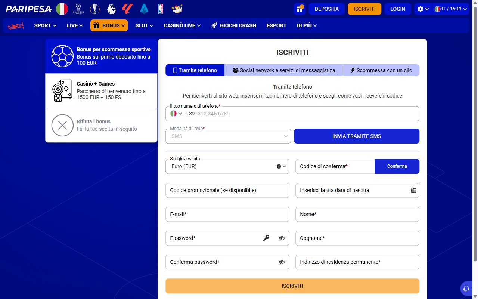Image resolution: width=478 pixels, height=299 pixels.
Task: Choose Bonus per scommesse sportive option
Action: (x=101, y=56)
